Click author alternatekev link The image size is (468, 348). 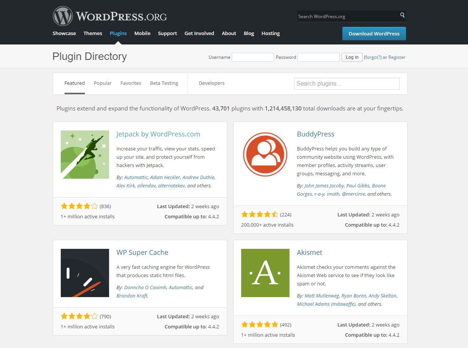[171, 185]
